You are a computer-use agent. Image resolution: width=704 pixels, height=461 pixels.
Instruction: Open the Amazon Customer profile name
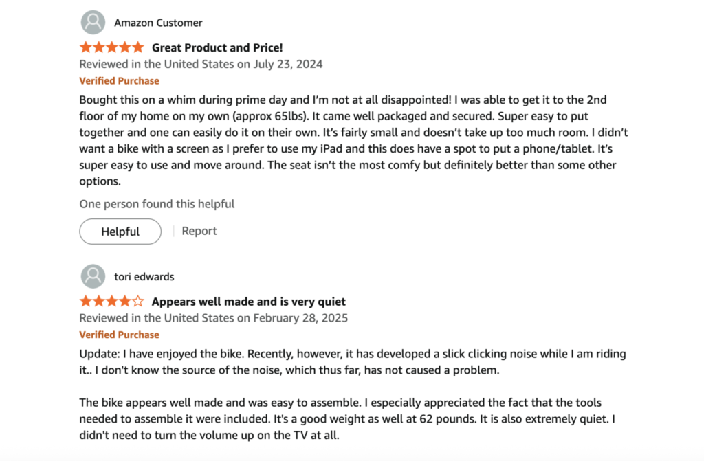[158, 23]
